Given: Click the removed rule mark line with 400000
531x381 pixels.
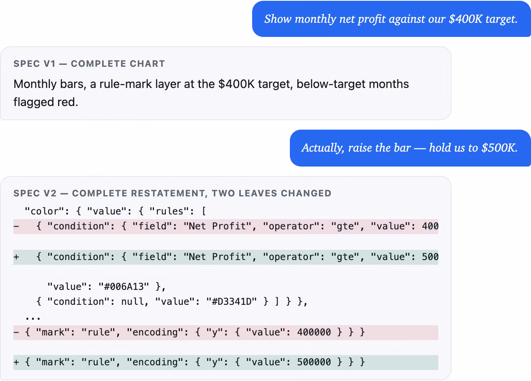Looking at the screenshot, I should click(226, 332).
